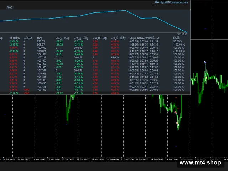Click the drawdown value -4.12
The height and width of the screenshot is (171, 228).
(x=58, y=54)
